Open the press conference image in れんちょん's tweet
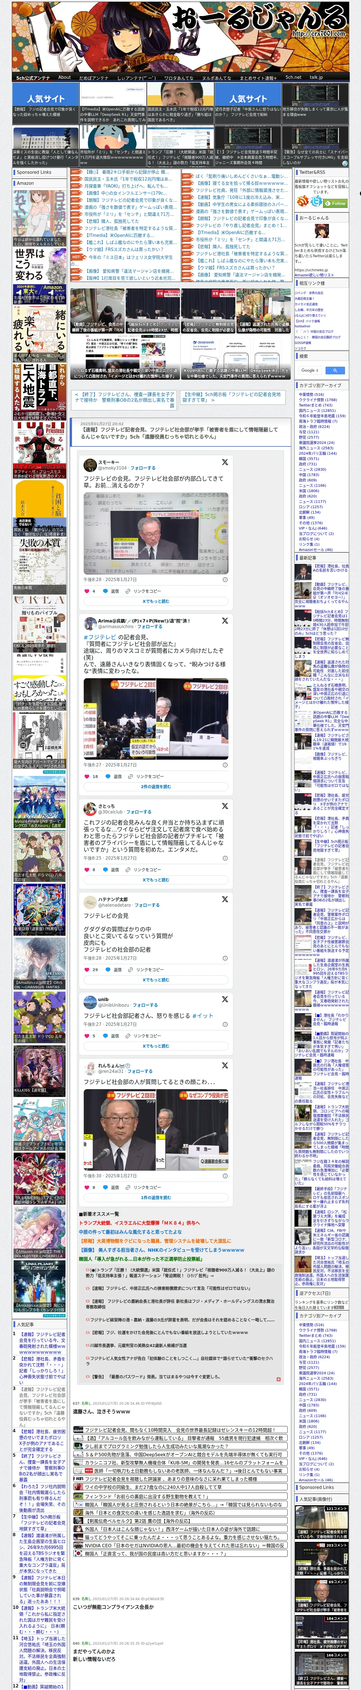The image size is (361, 1690). coord(156,1129)
